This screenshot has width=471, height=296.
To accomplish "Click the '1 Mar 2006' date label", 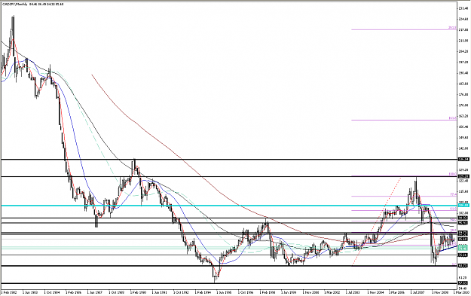I will pos(397,291).
